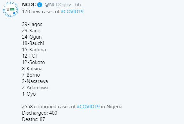
Task: Follow the #COVID19 hashtag before 'in Nigeria'
Action: [88, 107]
